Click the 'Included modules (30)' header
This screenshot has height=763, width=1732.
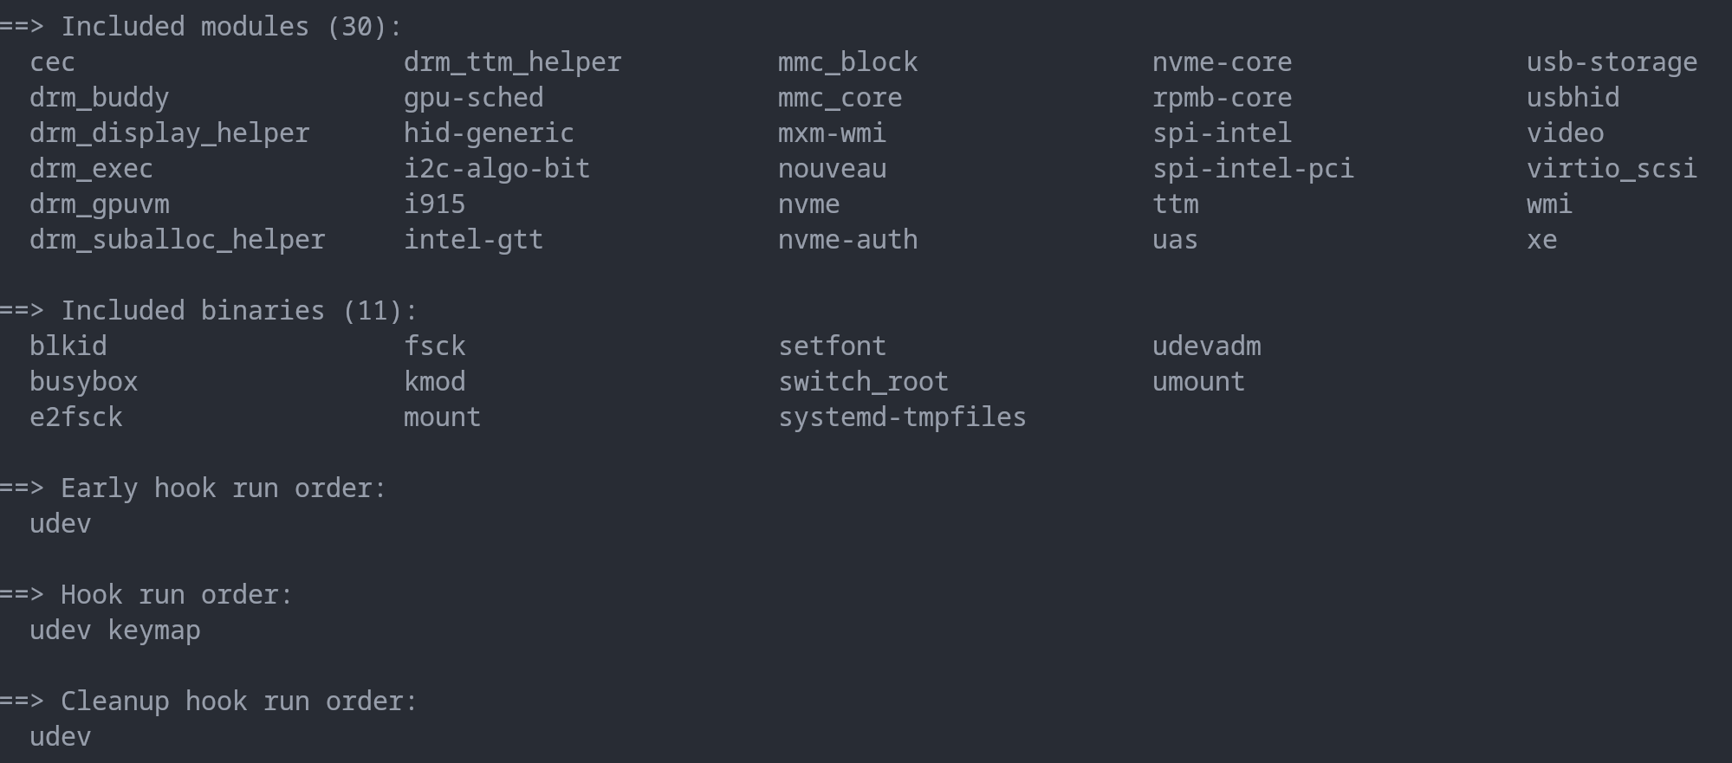230,27
